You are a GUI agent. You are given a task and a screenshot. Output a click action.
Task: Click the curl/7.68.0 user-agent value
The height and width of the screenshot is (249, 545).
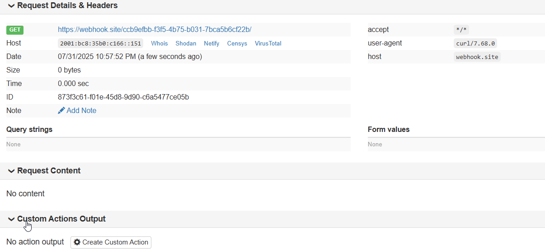click(476, 44)
